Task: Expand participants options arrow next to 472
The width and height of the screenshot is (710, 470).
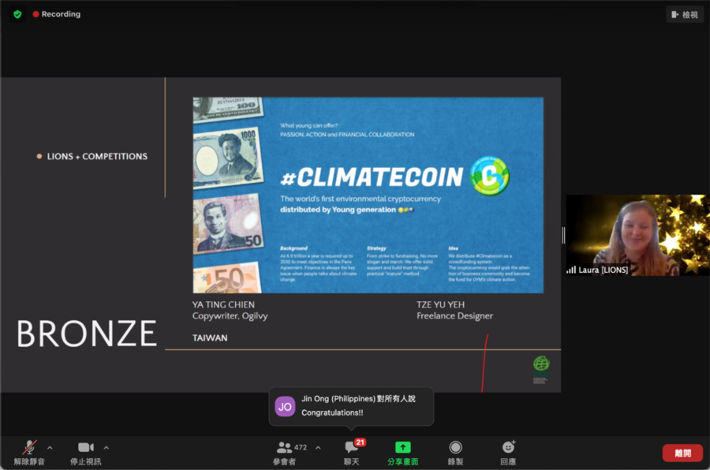Action: tap(318, 448)
